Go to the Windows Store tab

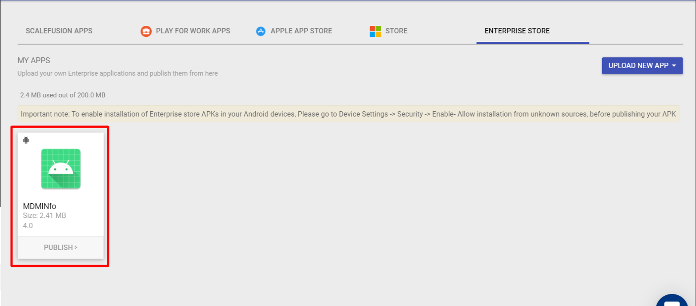388,31
